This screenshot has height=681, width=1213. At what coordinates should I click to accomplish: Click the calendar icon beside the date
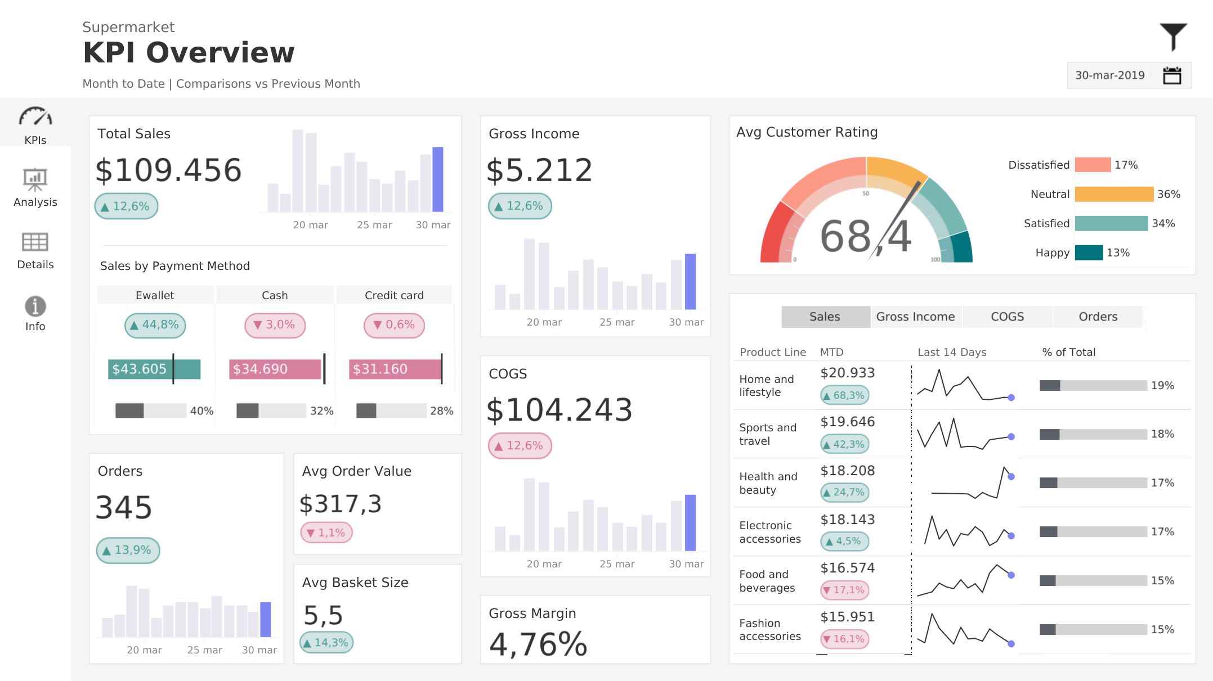coord(1172,75)
